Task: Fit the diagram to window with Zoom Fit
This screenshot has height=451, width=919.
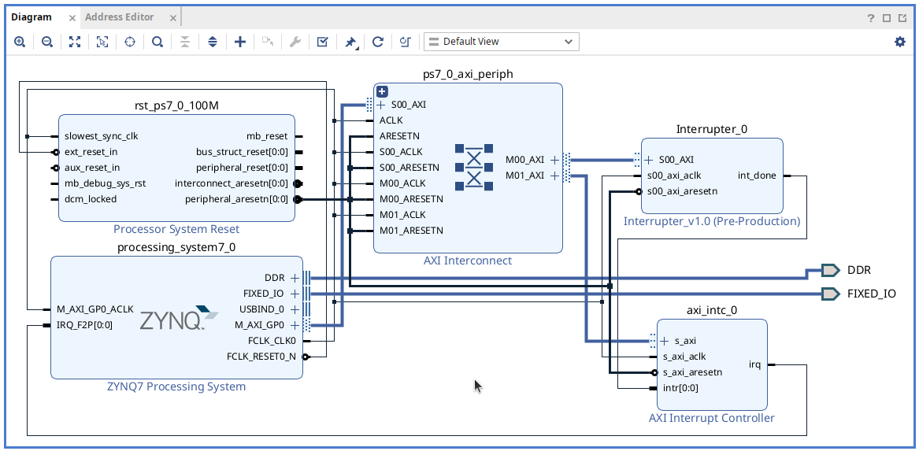Action: [75, 42]
